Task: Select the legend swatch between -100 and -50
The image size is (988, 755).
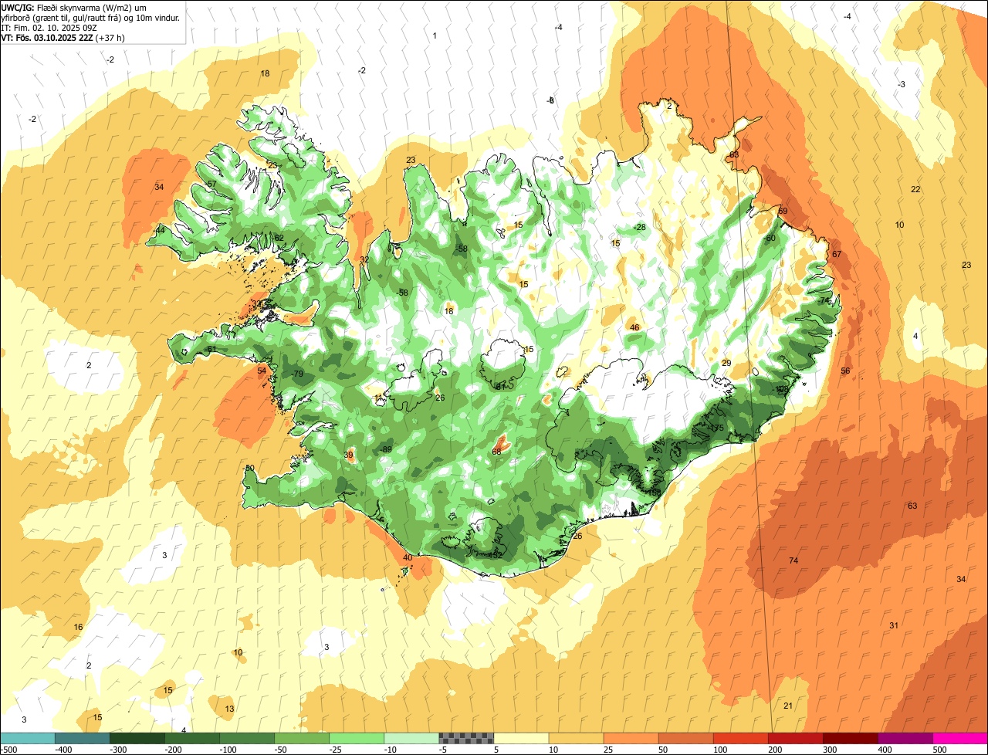Action: 247,737
